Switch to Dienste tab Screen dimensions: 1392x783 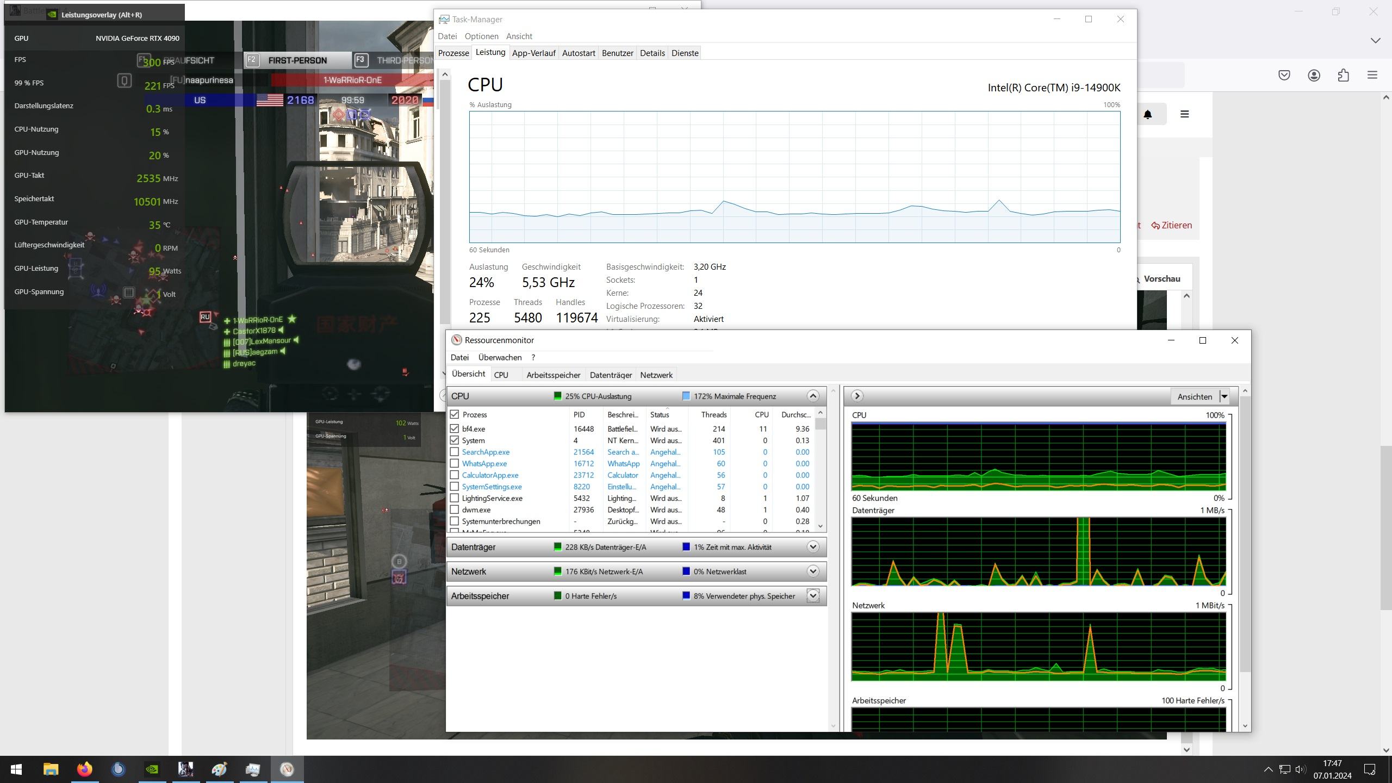685,53
